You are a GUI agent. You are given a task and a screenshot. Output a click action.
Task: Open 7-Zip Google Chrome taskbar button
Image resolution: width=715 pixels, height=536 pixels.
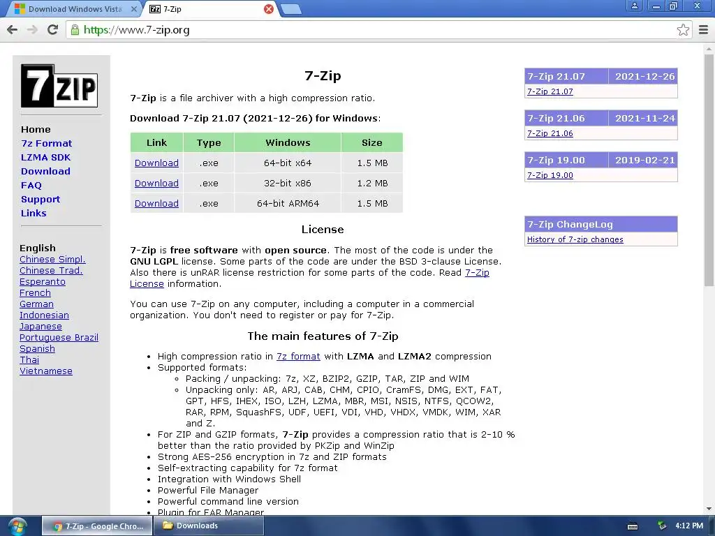(x=97, y=526)
